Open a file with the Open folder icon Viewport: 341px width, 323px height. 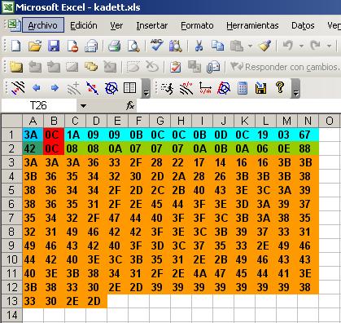(35, 46)
